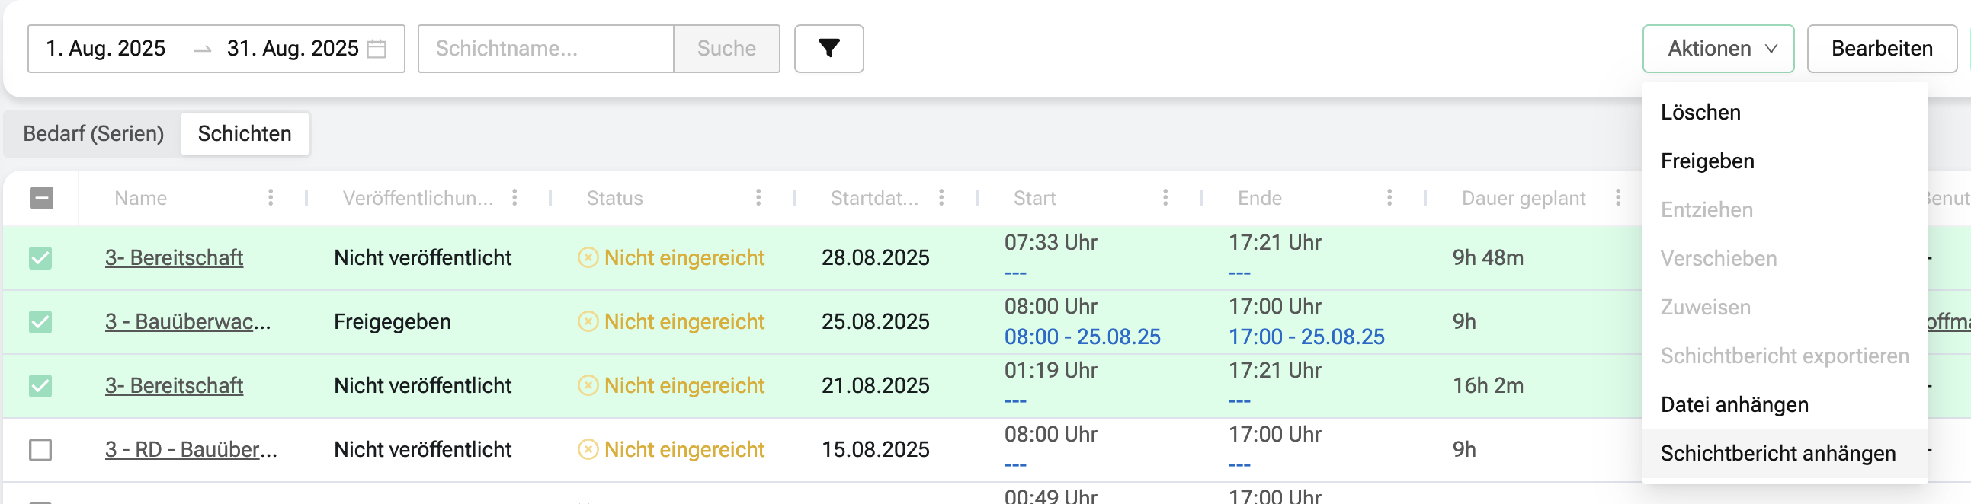Screen dimensions: 1971x504
Task: Toggle the select-all header checkbox
Action: tap(41, 198)
